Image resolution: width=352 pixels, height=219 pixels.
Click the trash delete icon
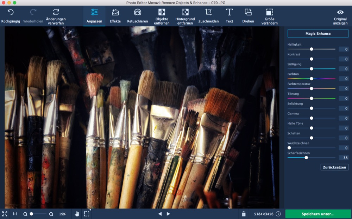coord(244,214)
